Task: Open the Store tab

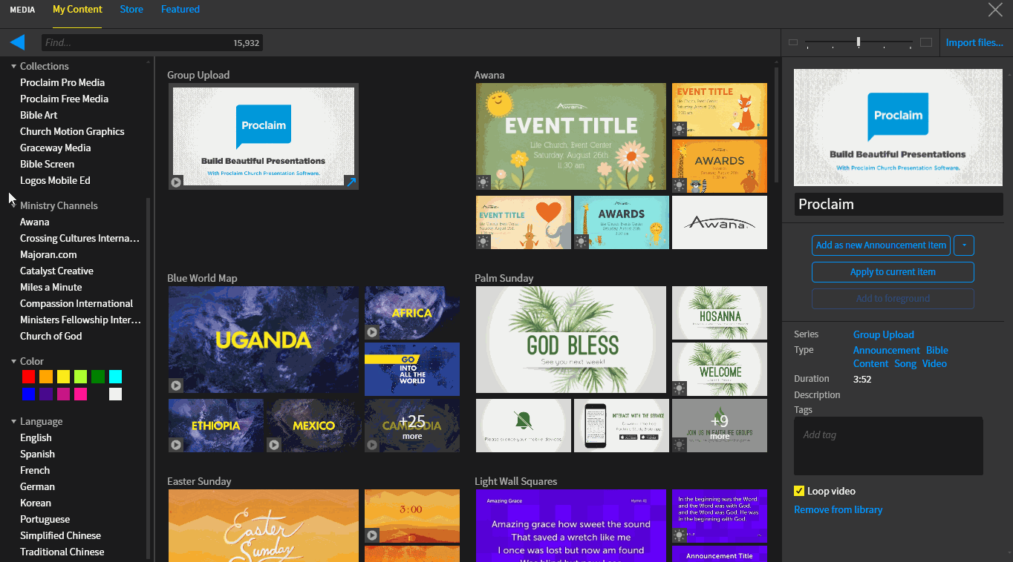Action: pos(131,10)
